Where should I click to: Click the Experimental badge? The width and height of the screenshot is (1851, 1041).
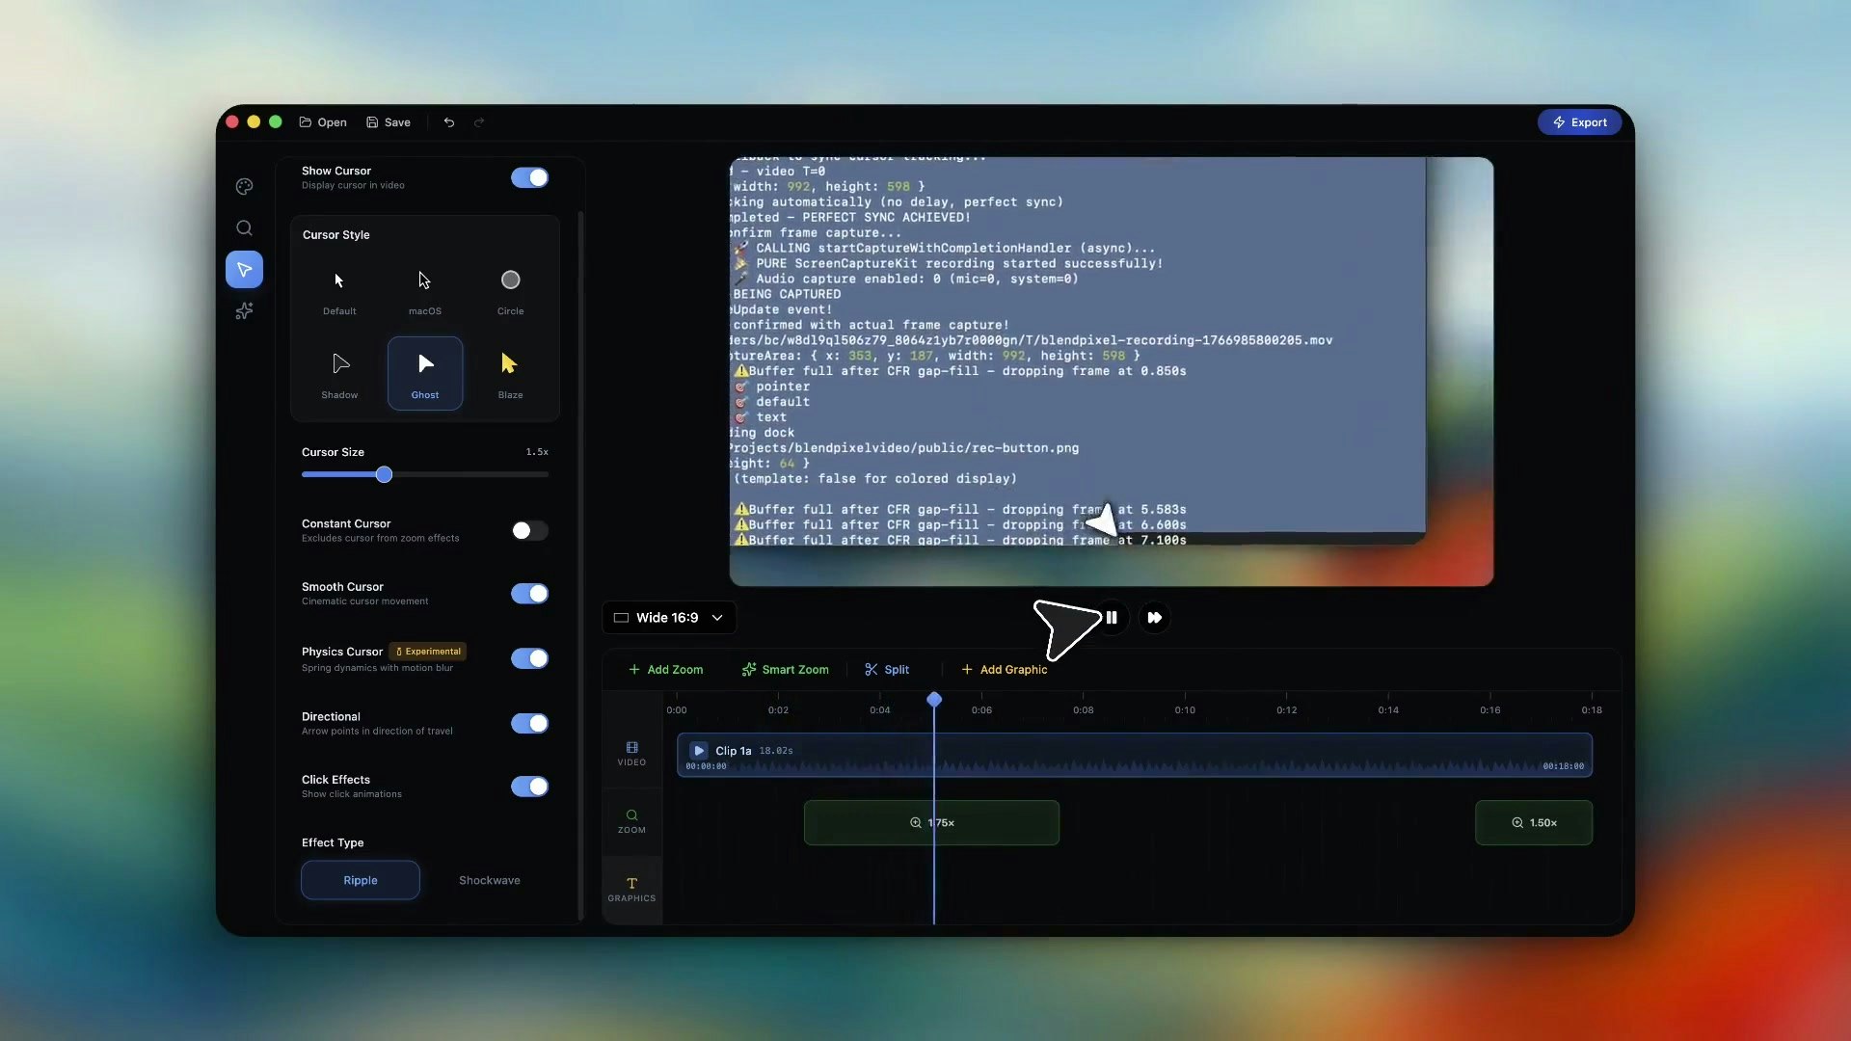(428, 652)
